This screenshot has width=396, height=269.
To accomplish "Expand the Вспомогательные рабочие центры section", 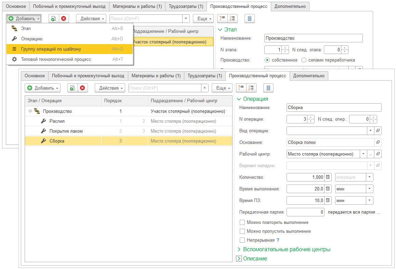I will point(239,250).
